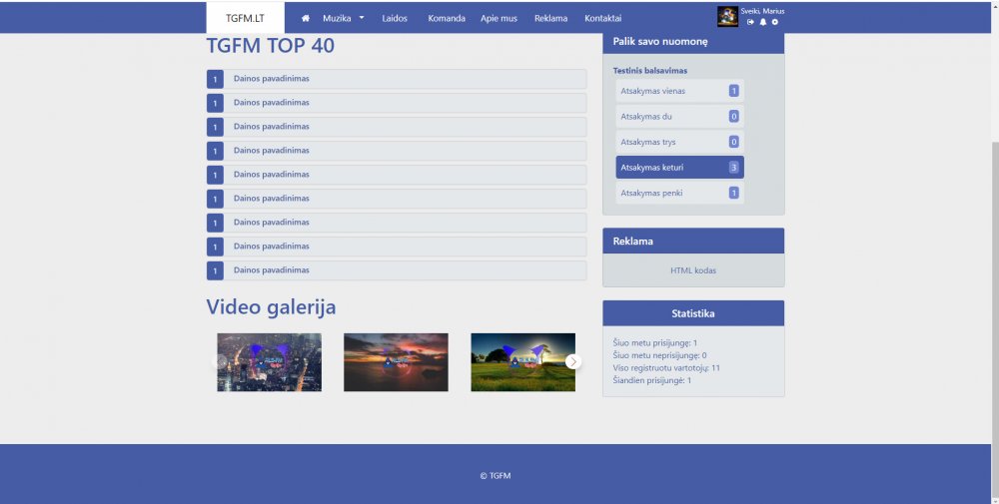Click the logout icon under Sveiki, Marius
Screen dimensions: 999x504
pos(750,22)
